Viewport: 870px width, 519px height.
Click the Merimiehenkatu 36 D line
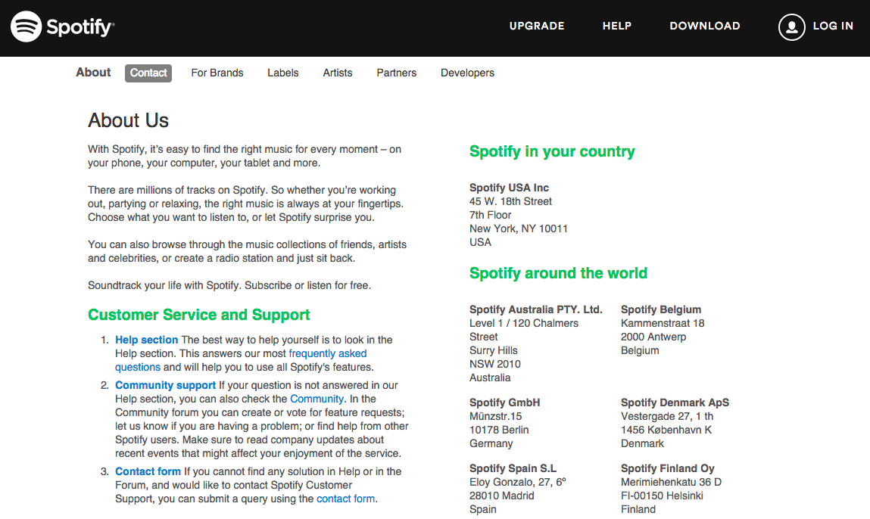671,483
